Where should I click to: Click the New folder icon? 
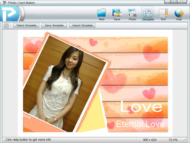102,13
